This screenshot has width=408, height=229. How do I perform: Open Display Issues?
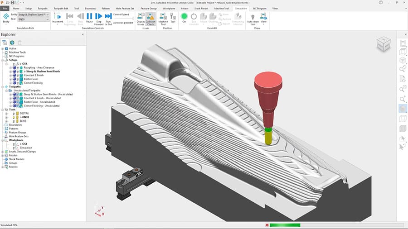(141, 19)
